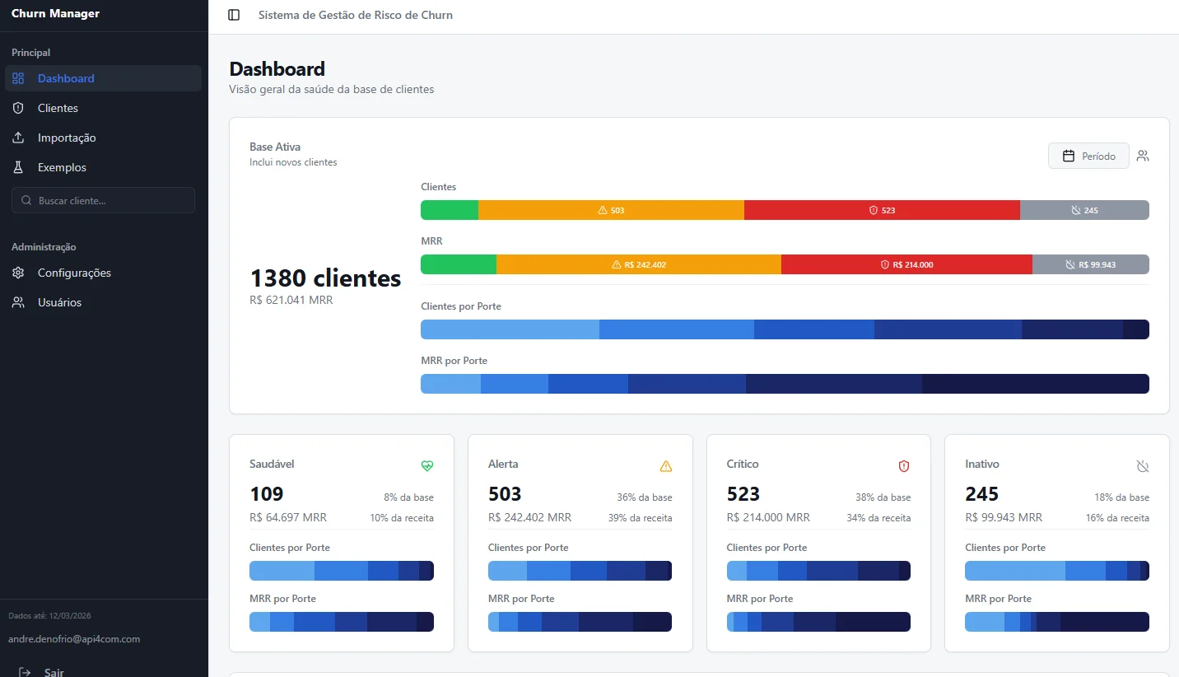Image resolution: width=1179 pixels, height=677 pixels.
Task: Click 'R$ 64.697 MRR' on Saudável card
Action: [x=288, y=517]
